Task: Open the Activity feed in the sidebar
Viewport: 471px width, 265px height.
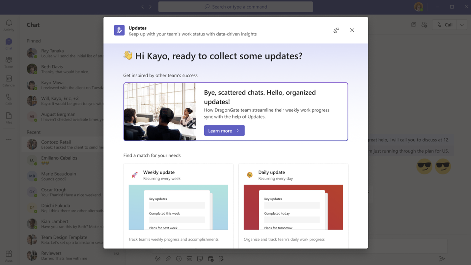Action: coord(9,23)
